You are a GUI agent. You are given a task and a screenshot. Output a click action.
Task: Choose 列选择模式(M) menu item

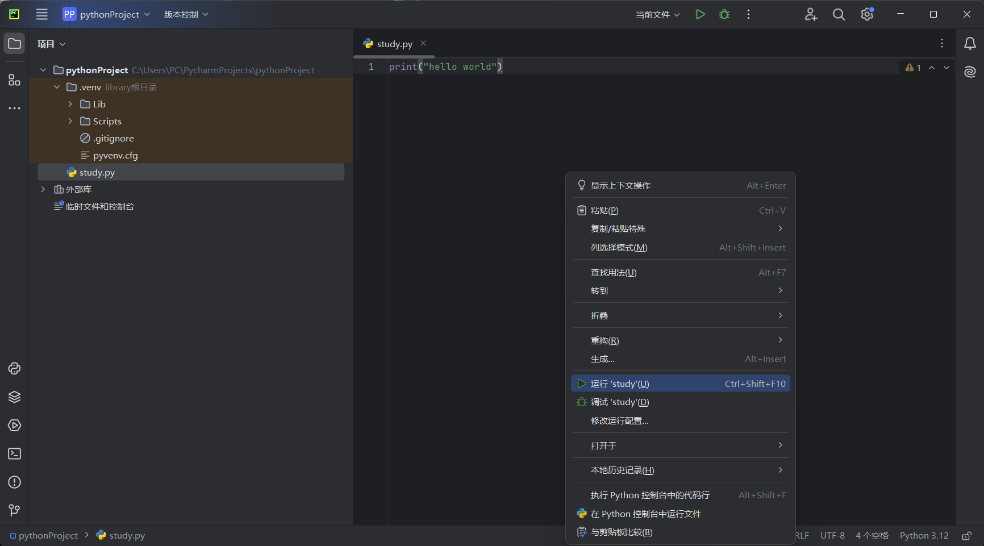pos(681,247)
